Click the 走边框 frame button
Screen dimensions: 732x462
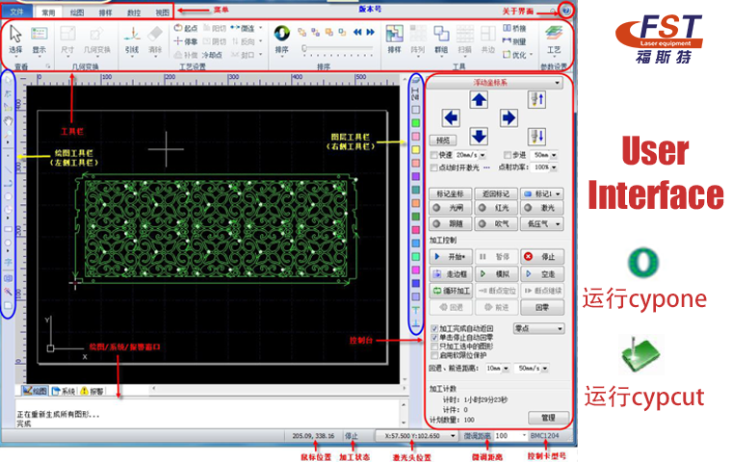pyautogui.click(x=452, y=273)
